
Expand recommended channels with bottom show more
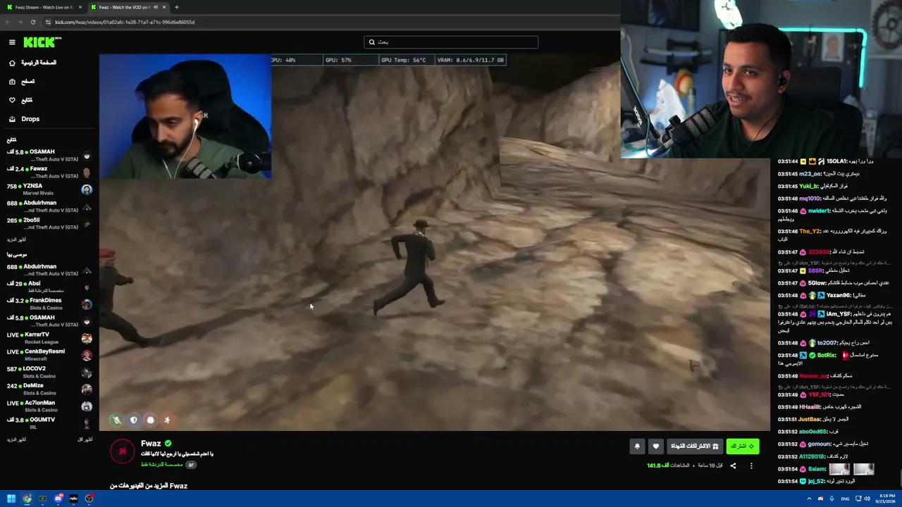coord(16,439)
